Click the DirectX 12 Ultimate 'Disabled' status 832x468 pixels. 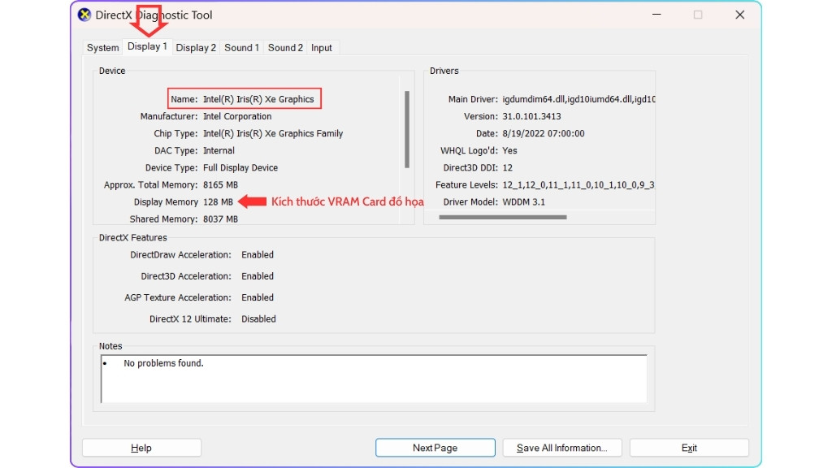(258, 318)
